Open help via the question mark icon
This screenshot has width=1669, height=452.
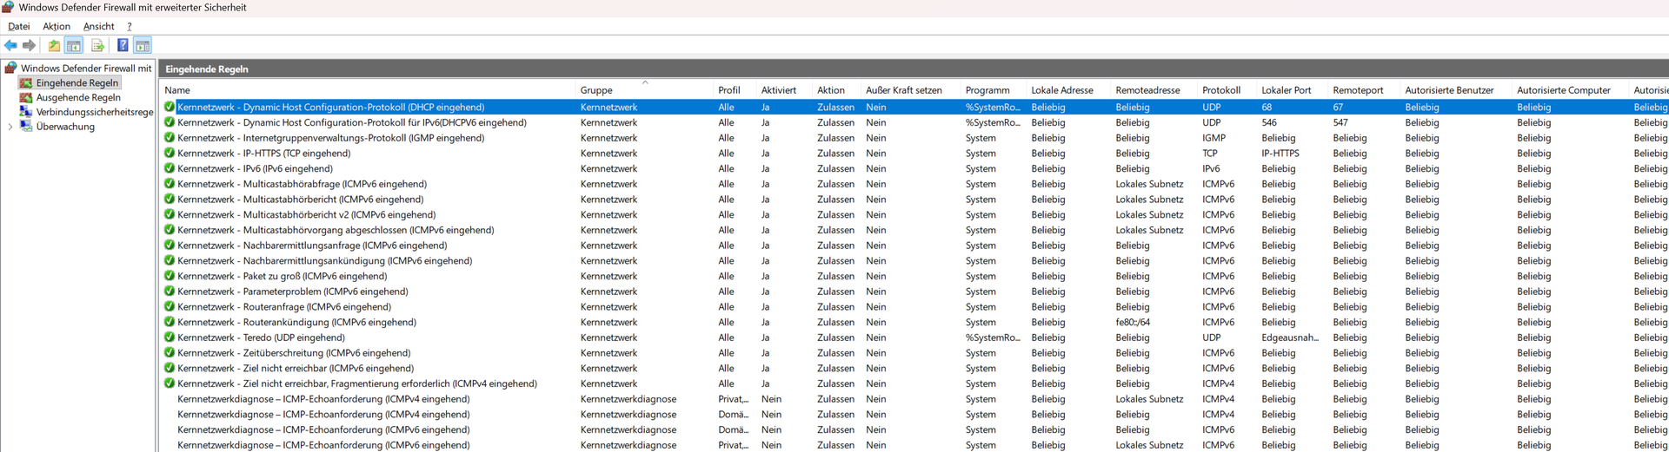123,45
